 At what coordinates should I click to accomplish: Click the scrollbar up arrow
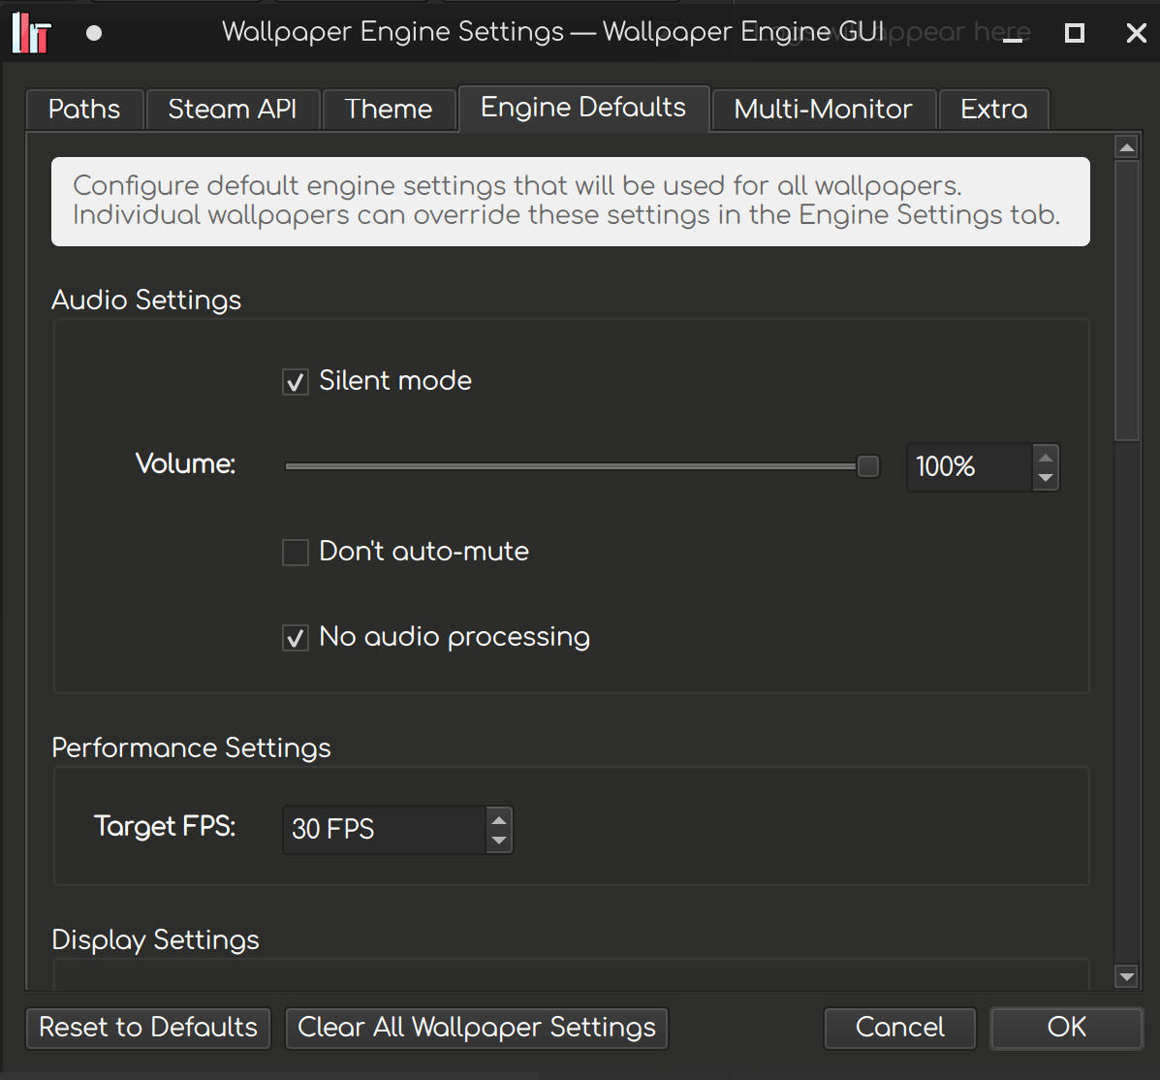point(1127,147)
